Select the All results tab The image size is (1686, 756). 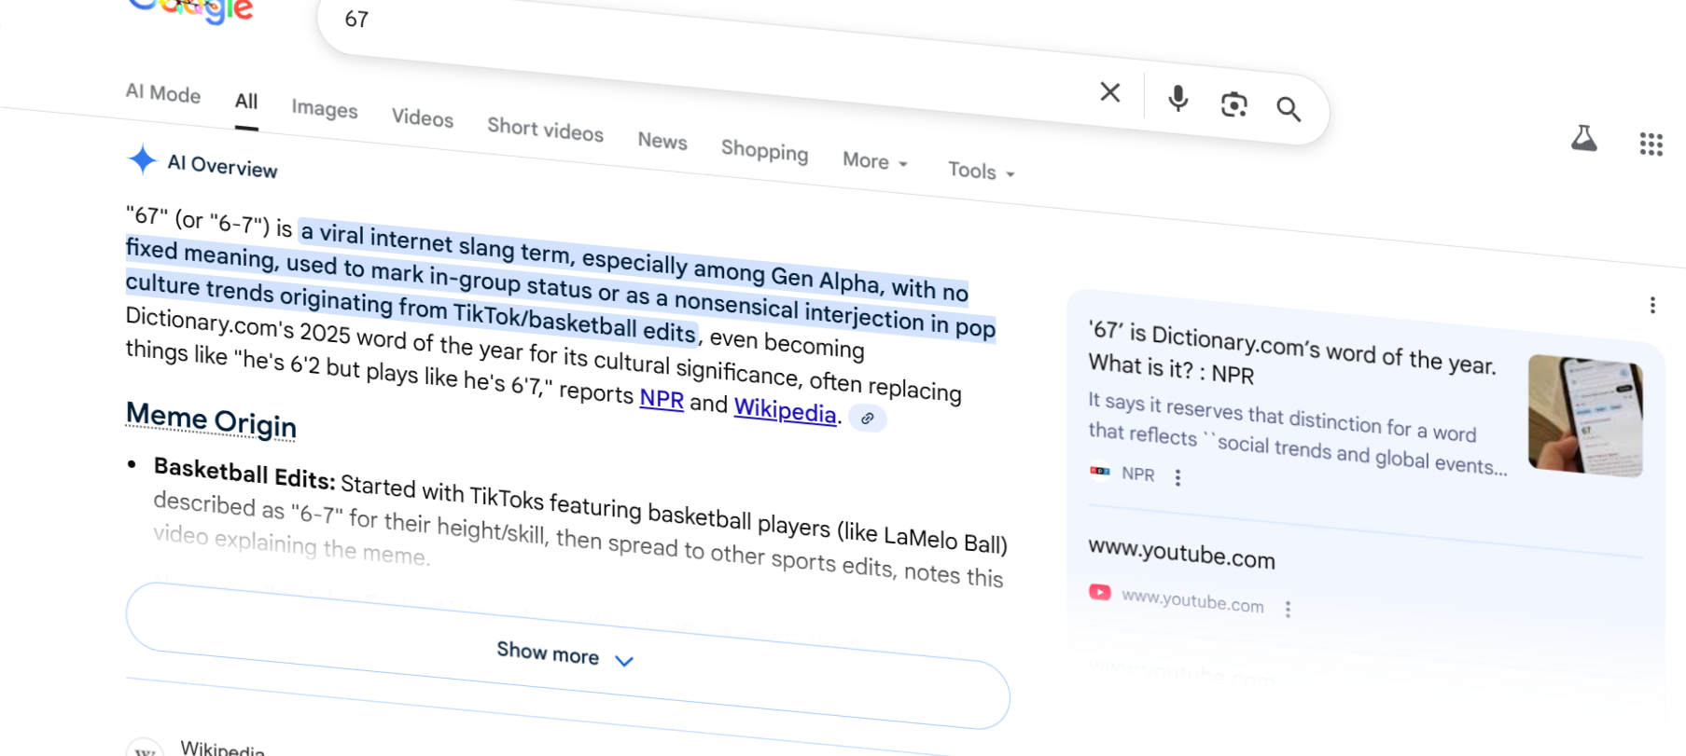[246, 102]
